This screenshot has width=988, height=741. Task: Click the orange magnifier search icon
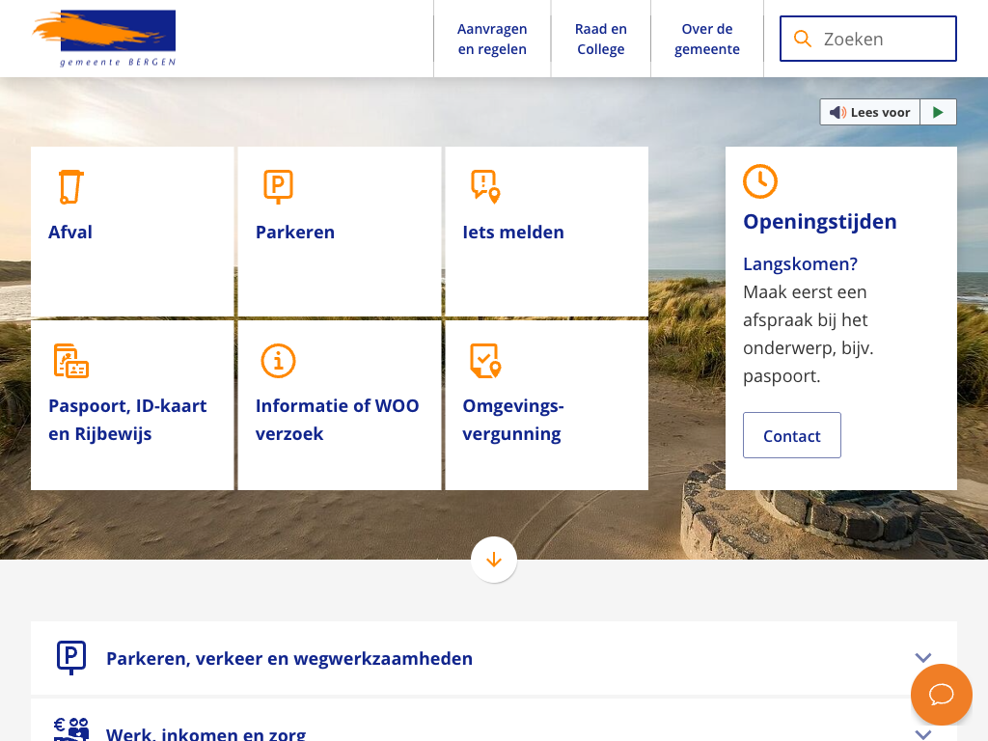point(802,39)
